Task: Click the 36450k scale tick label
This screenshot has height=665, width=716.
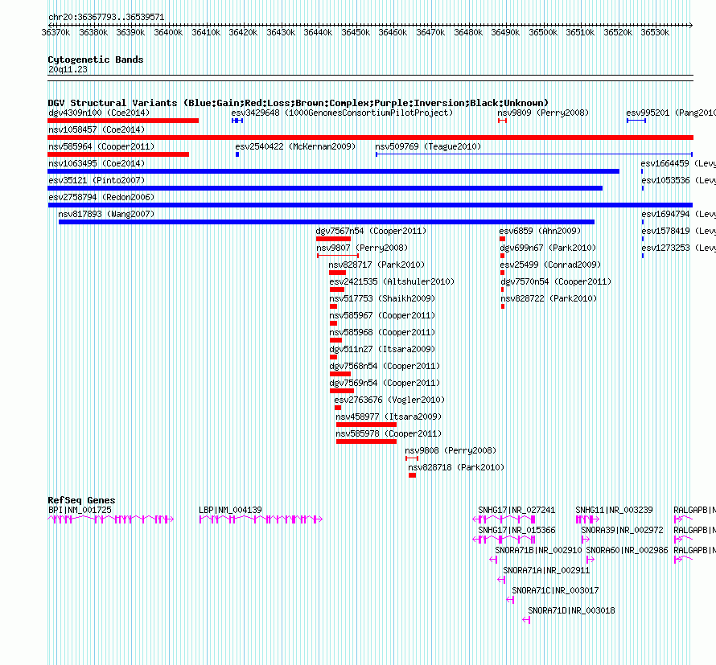Action: 356,32
